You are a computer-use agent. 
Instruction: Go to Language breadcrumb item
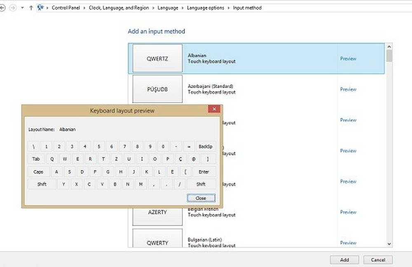(x=169, y=8)
